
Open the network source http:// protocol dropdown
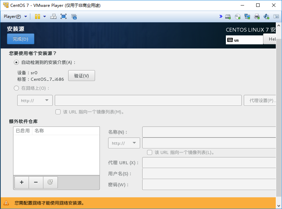click(x=35, y=100)
